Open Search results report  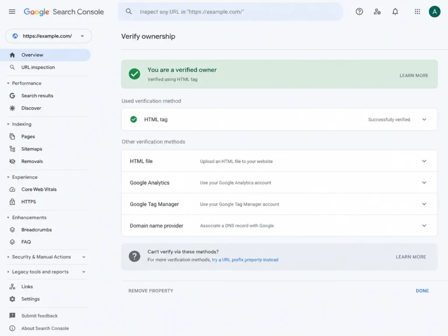(x=37, y=96)
